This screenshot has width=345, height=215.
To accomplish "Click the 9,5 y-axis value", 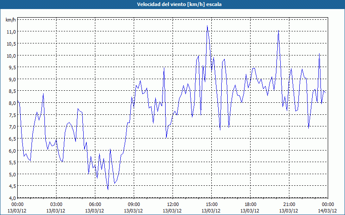I will click(12, 68).
